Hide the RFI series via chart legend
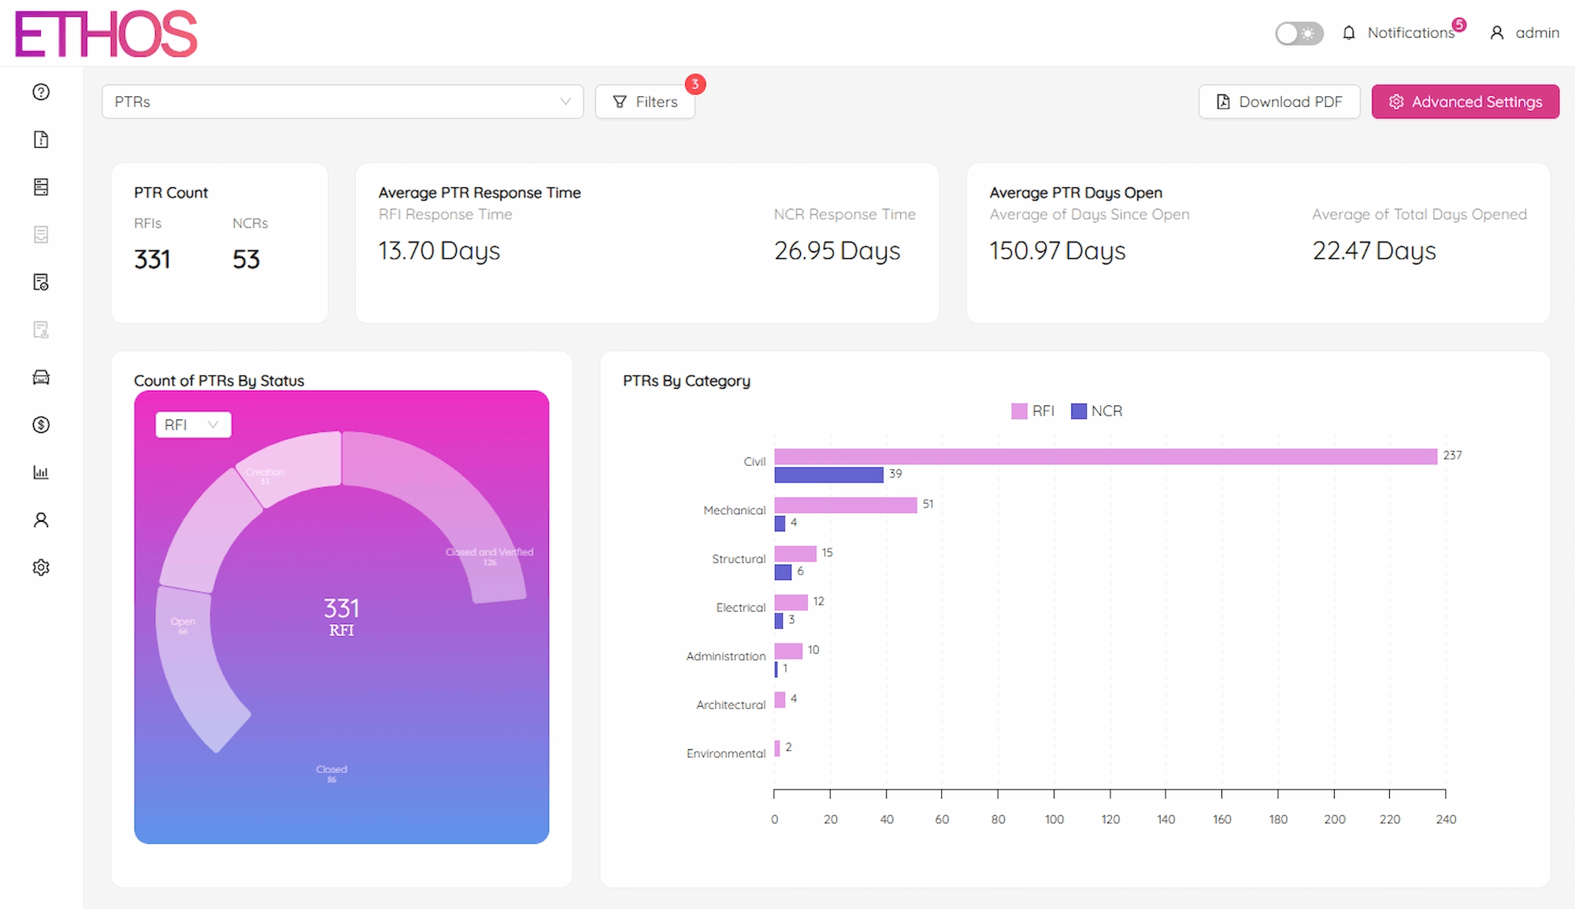Screen dimensions: 1575x909 1033,411
